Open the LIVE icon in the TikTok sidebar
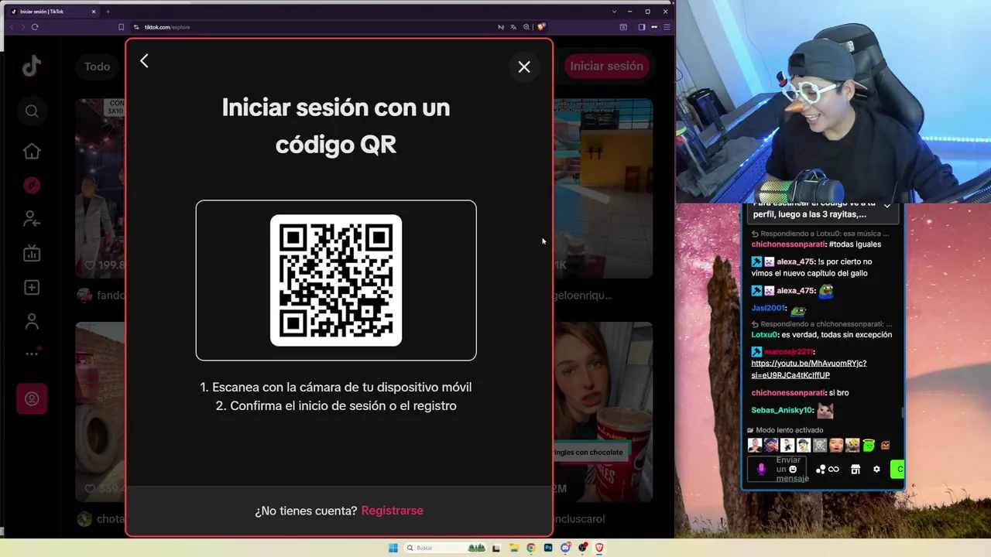 click(32, 253)
